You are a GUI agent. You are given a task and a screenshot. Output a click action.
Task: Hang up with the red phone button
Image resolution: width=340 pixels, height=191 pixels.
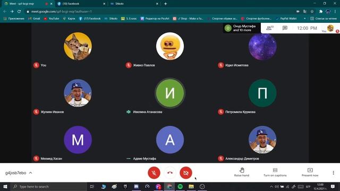tap(170, 172)
